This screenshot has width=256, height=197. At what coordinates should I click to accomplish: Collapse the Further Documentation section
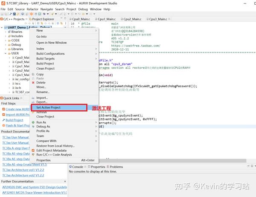65,181
